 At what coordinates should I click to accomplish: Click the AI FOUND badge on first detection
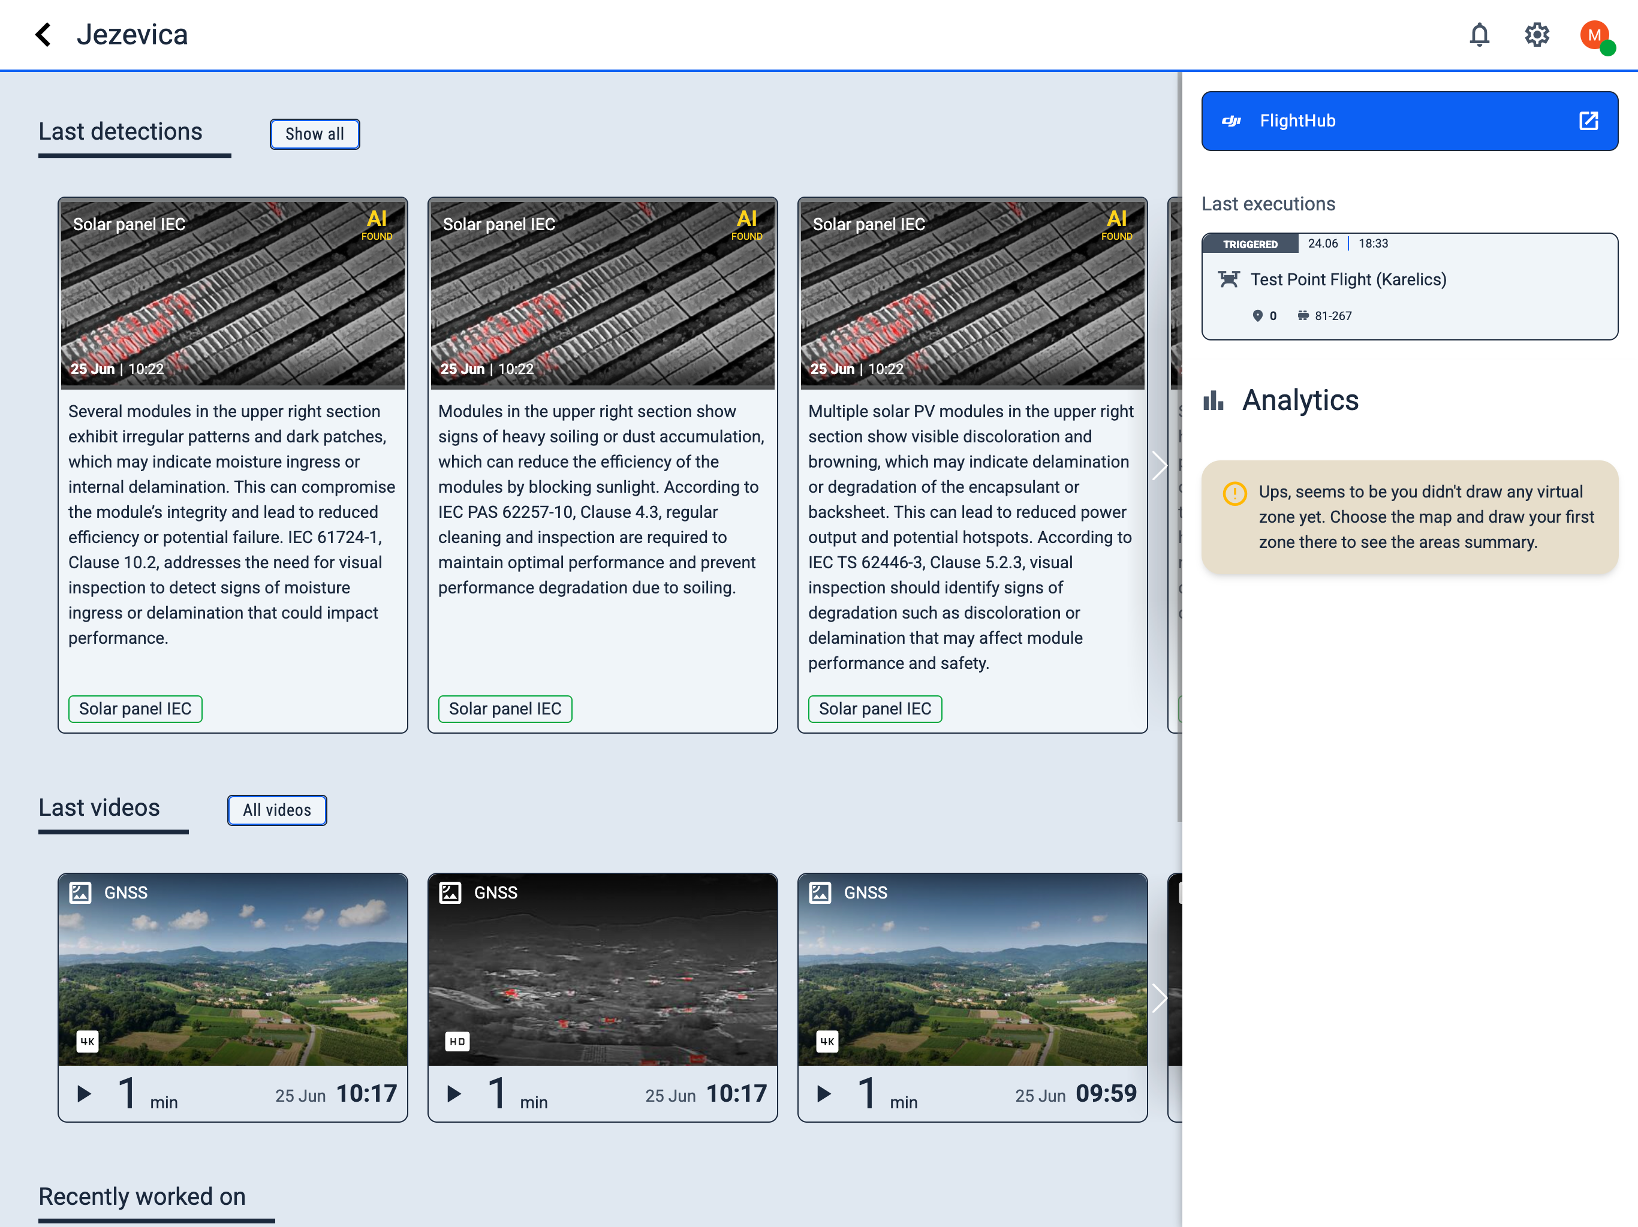coord(377,224)
